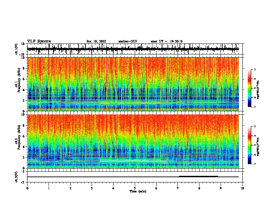The image size is (273, 211).
Task: Click the ch.1 frequency spectrogram panel
Action: (133, 84)
